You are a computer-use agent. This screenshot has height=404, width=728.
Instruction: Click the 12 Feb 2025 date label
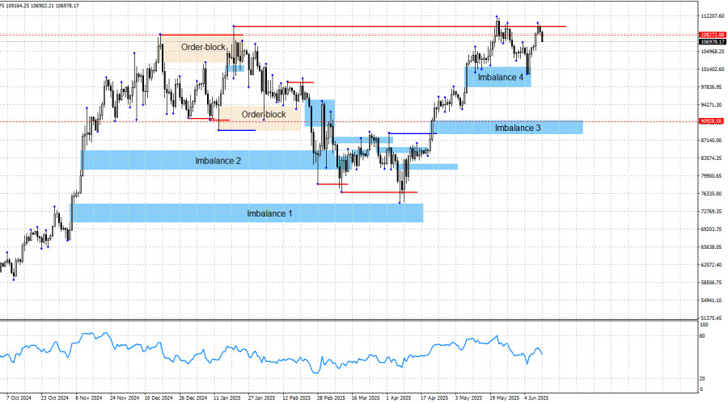coord(297,398)
